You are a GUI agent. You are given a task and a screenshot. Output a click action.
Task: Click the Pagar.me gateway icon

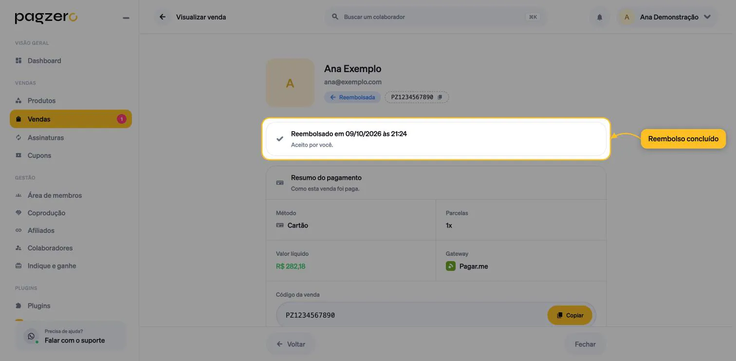[451, 266]
